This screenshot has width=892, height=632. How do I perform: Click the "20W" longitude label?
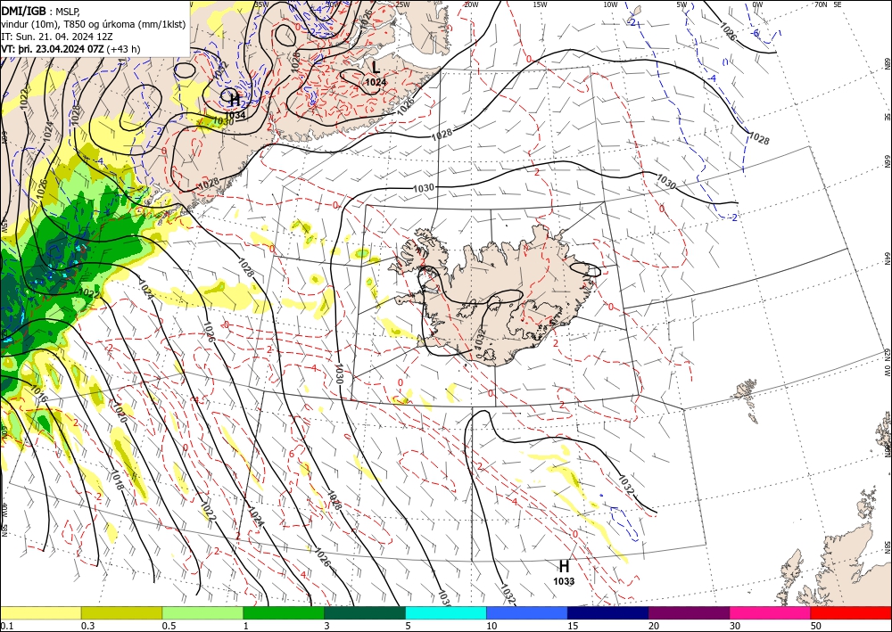pyautogui.click(x=470, y=4)
